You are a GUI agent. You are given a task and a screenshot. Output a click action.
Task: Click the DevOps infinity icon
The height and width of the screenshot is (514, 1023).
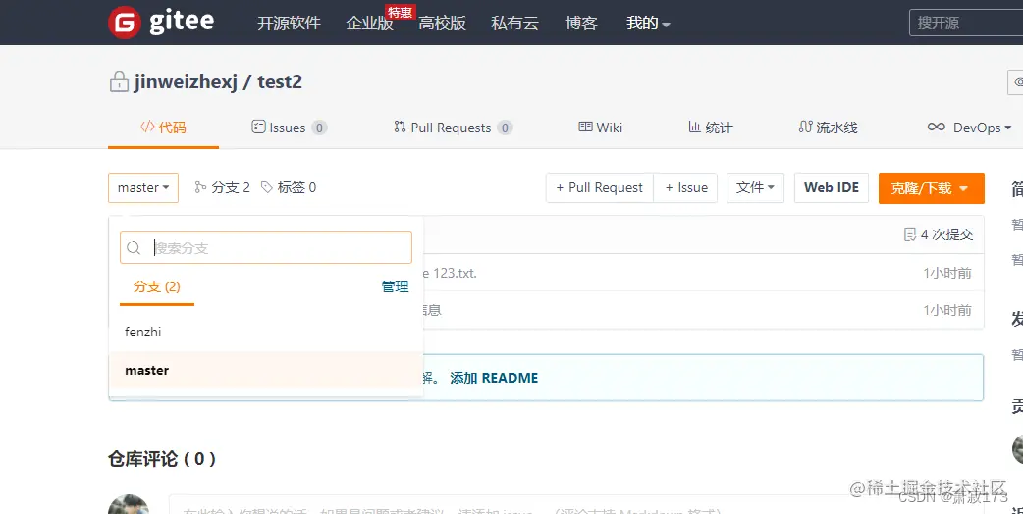[937, 128]
